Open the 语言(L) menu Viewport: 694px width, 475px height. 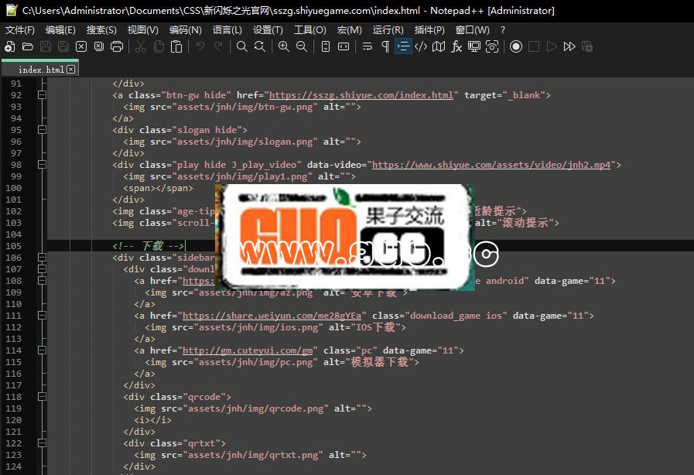(227, 30)
